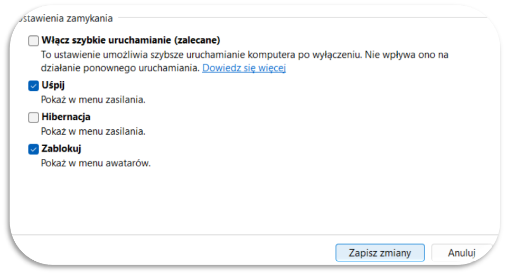Click the 'To ustawienie umożliwia szybsze' description line
Image resolution: width=506 pixels, height=275 pixels.
coord(245,55)
